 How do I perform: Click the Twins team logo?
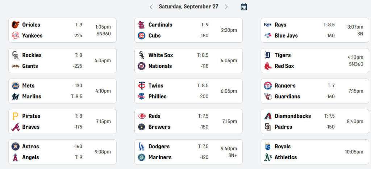coord(141,85)
